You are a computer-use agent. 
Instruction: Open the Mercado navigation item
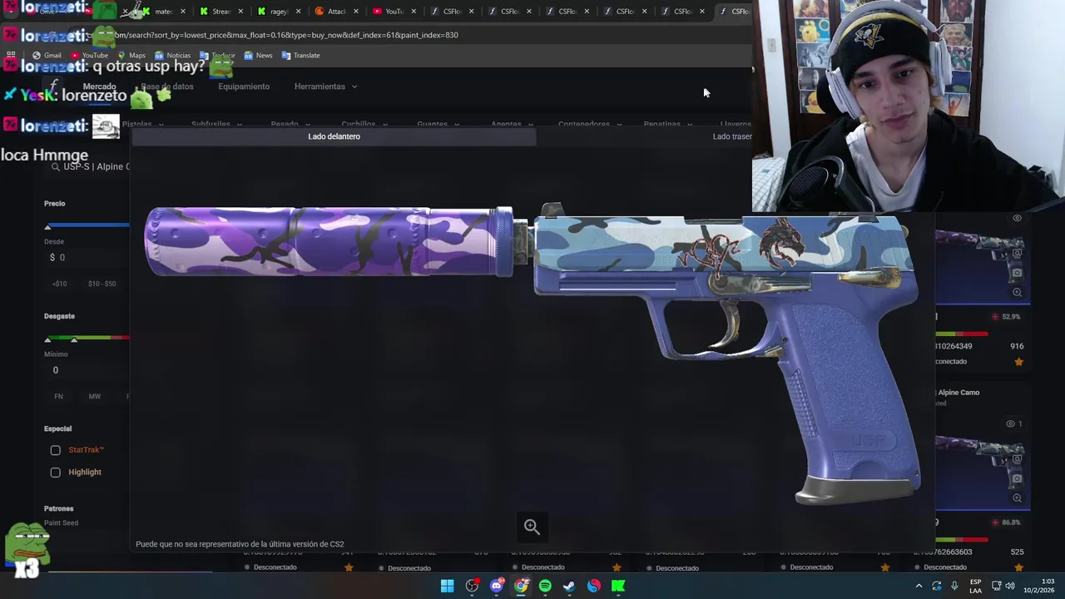pyautogui.click(x=99, y=87)
